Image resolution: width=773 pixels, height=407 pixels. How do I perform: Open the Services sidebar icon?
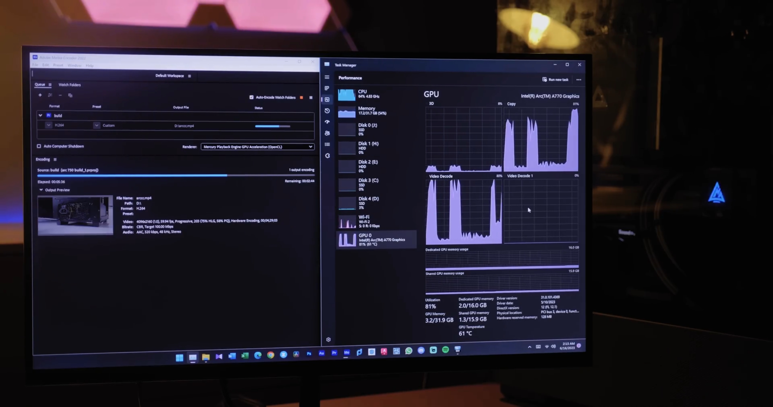[327, 156]
